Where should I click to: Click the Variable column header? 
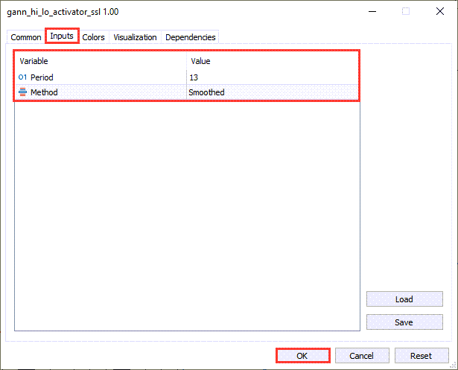coord(101,61)
